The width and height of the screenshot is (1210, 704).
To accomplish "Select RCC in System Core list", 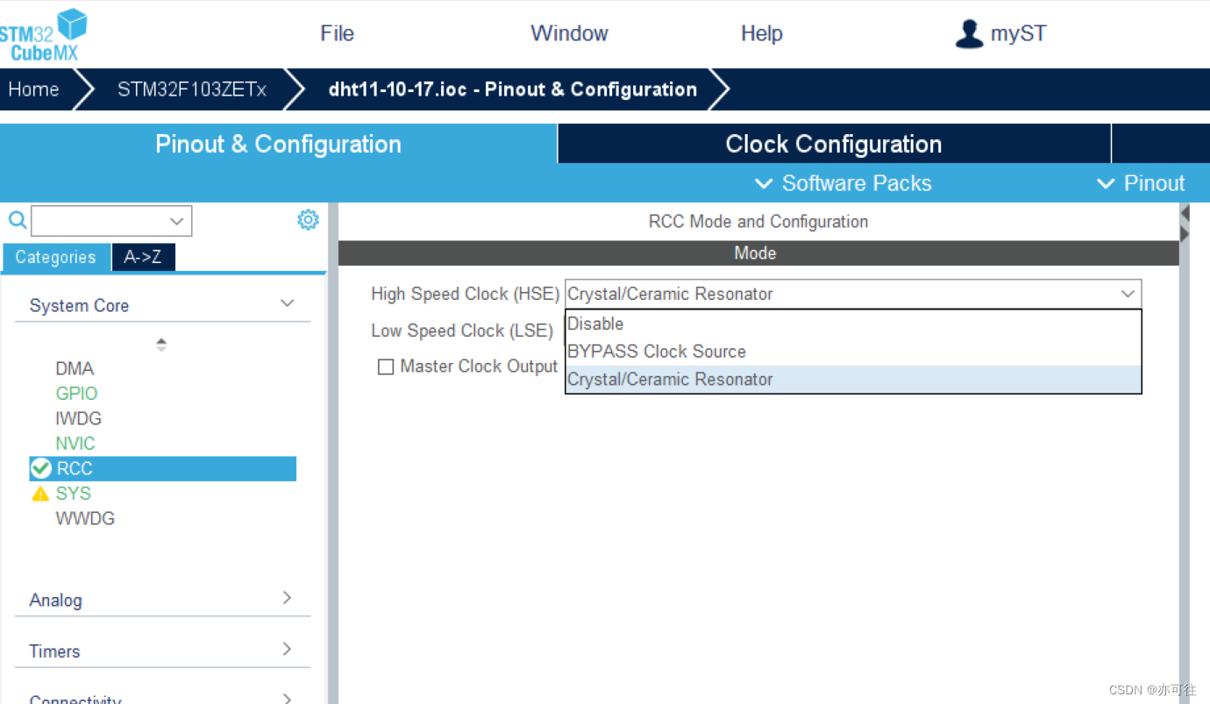I will coord(163,468).
